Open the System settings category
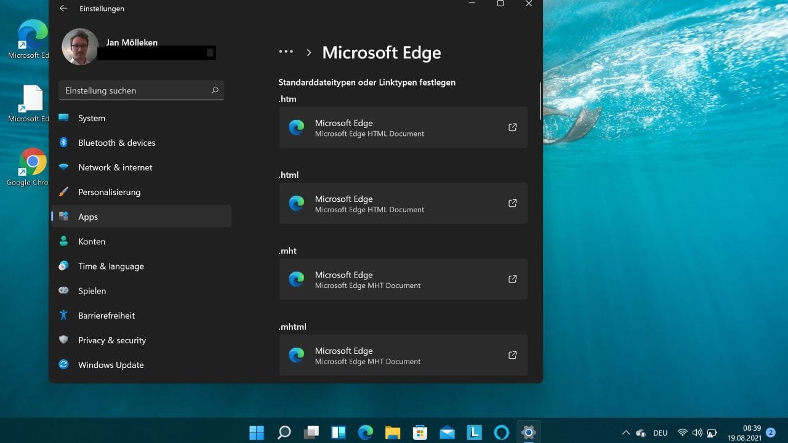This screenshot has width=788, height=443. coord(142,118)
